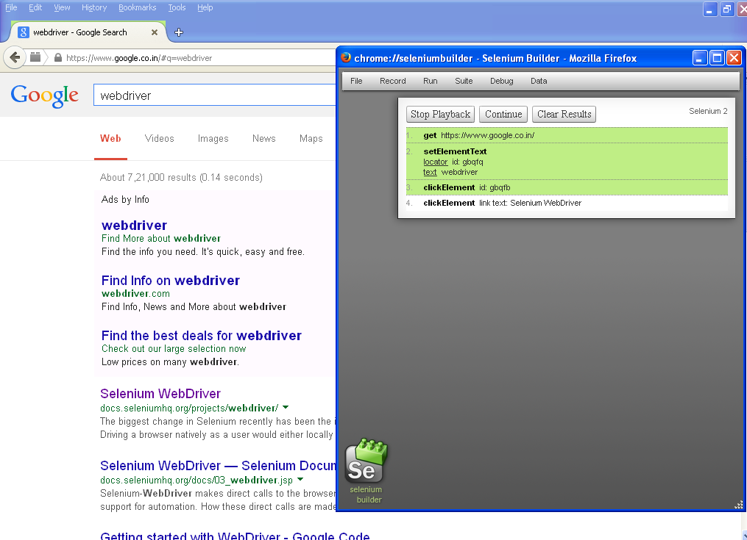Select the Maps search tab
This screenshot has height=540, width=747.
311,138
